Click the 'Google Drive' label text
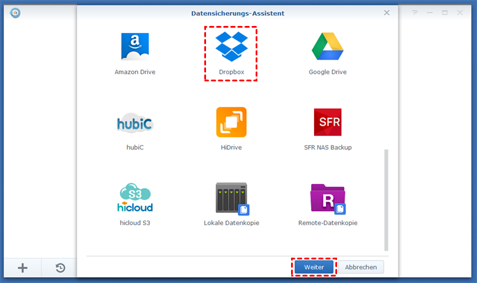This screenshot has width=477, height=283. [x=328, y=72]
